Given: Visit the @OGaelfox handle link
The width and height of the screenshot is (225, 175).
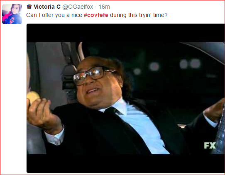Looking at the screenshot, I should point(78,7).
